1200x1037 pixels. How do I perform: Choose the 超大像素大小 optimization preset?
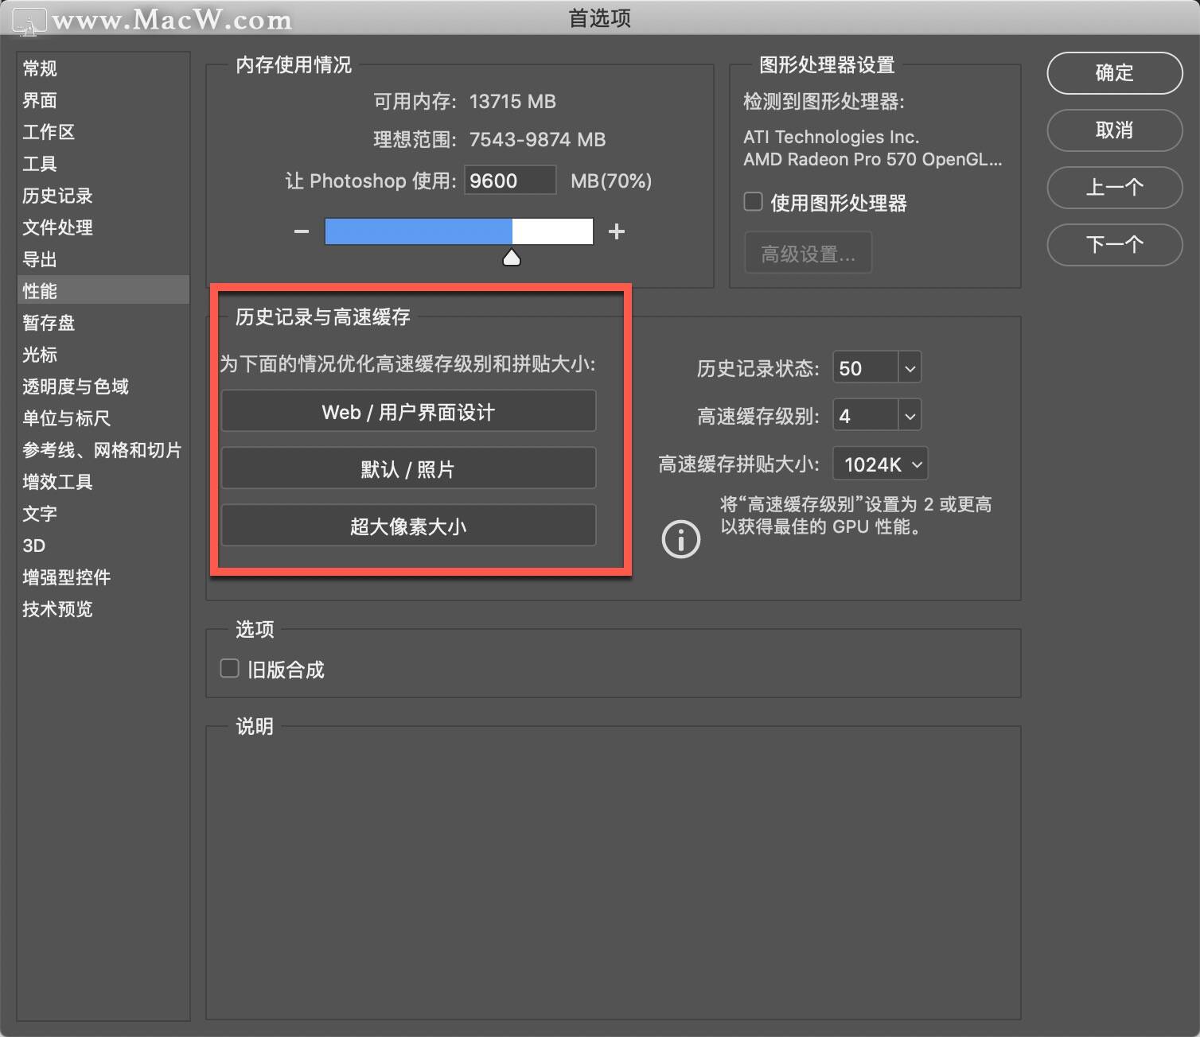tap(407, 526)
